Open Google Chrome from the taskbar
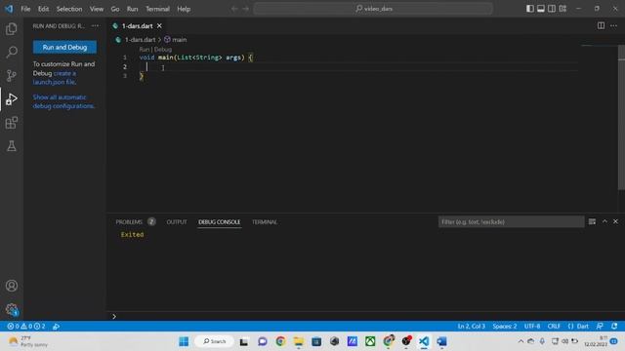 point(280,341)
